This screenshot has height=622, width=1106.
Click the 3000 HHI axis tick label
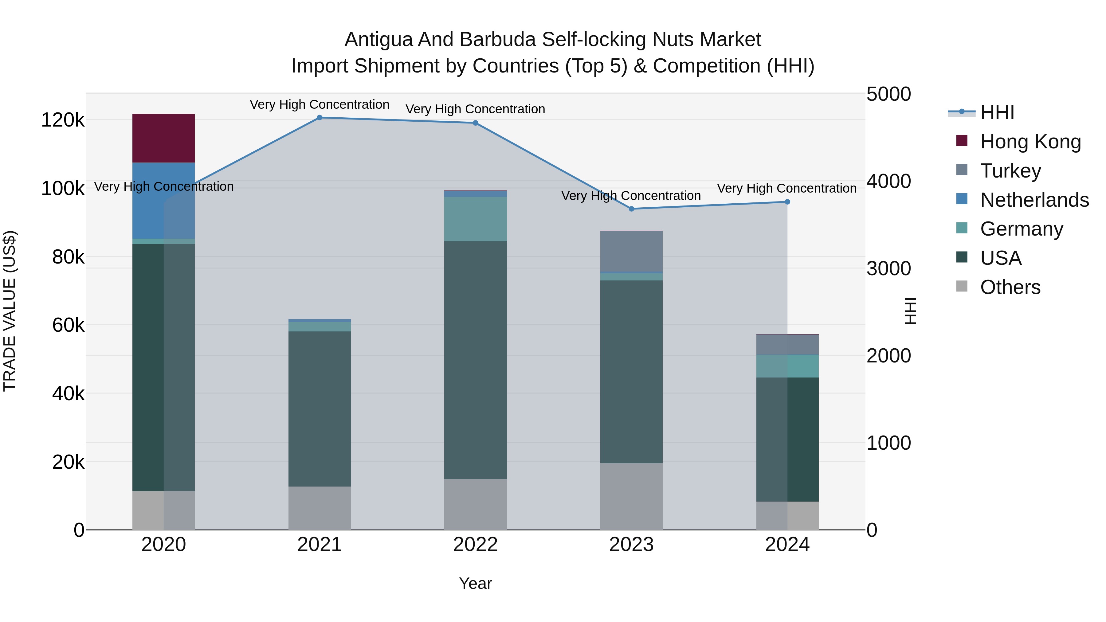(x=889, y=269)
